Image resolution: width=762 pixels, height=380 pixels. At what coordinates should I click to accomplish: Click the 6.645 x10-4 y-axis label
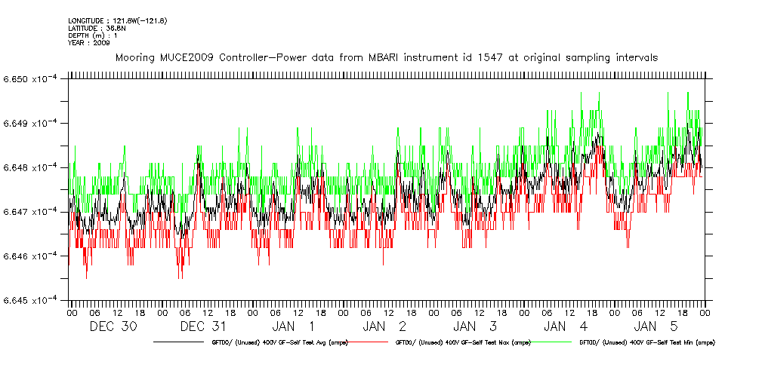click(x=31, y=301)
